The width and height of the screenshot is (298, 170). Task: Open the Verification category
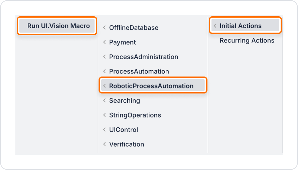pyautogui.click(x=153, y=144)
